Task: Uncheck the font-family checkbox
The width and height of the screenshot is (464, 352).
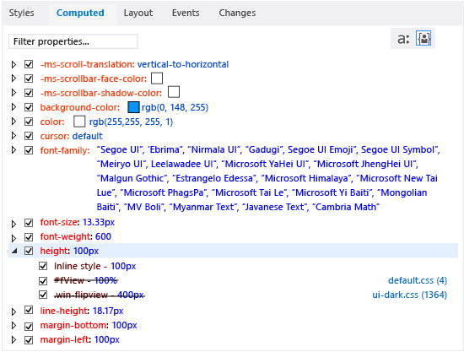Action: coord(29,150)
